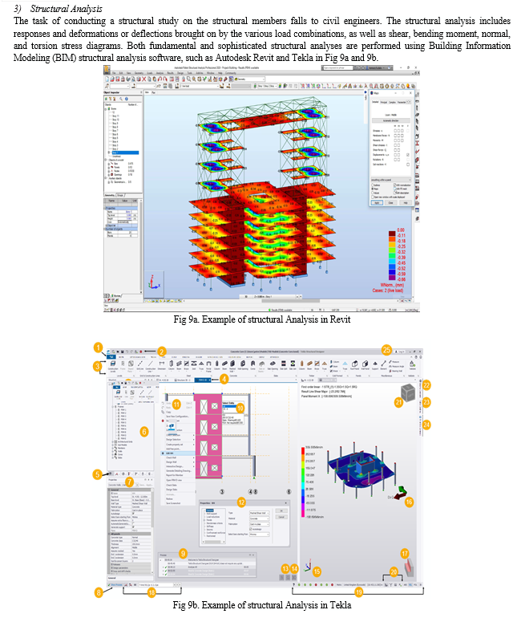Toggle Soil reactions checkbox in Robot Maps dialog

(x=408, y=165)
